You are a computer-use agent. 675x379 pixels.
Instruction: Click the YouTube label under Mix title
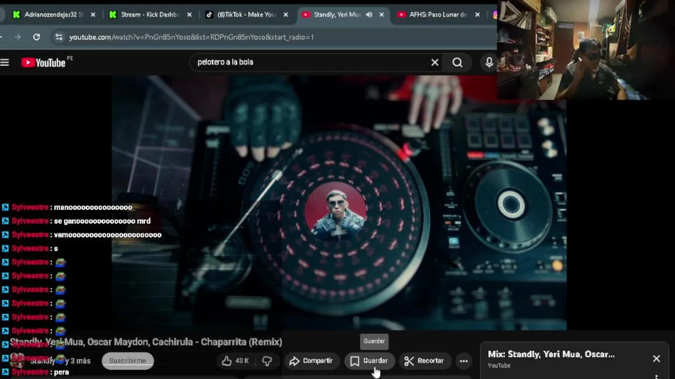coord(499,365)
